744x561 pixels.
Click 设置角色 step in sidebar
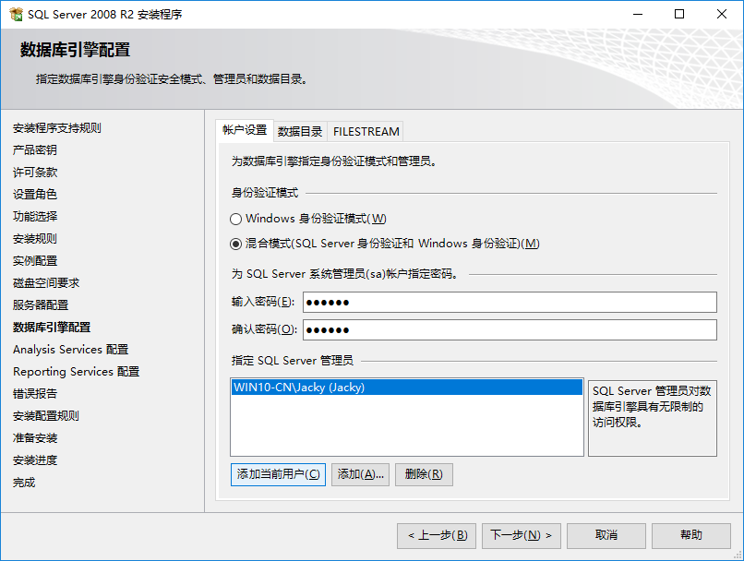(x=35, y=195)
